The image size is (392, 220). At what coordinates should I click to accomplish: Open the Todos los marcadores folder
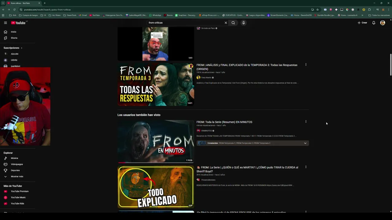(x=379, y=15)
